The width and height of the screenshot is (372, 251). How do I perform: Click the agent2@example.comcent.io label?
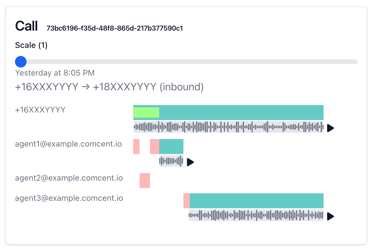(69, 178)
